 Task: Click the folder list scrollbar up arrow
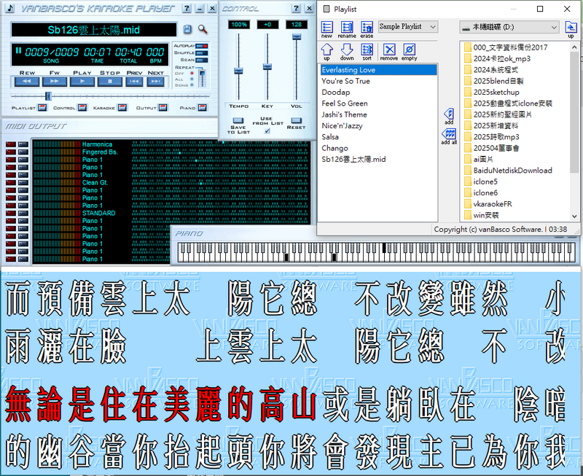[574, 46]
